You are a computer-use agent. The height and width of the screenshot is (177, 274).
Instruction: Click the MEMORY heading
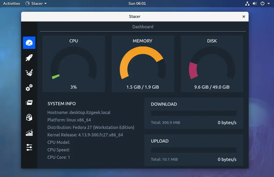click(143, 41)
